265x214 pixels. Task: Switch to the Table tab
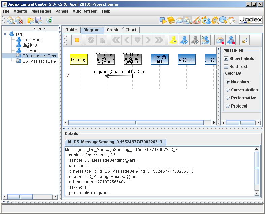coord(71,30)
